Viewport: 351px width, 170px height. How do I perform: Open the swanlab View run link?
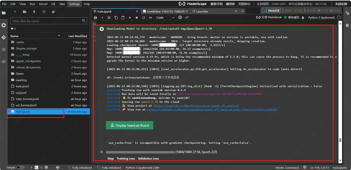pos(212,110)
